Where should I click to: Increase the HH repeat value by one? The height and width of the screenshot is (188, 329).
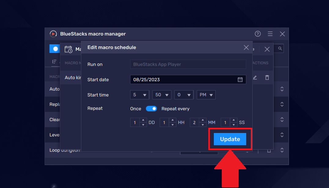172,120
